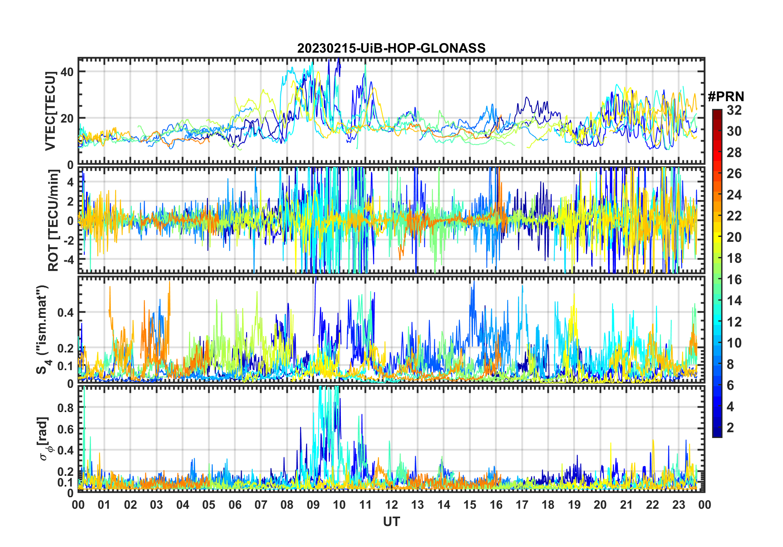Click the "0.8" tick on the sigma-phi axis
This screenshot has width=783, height=547.
coord(66,408)
